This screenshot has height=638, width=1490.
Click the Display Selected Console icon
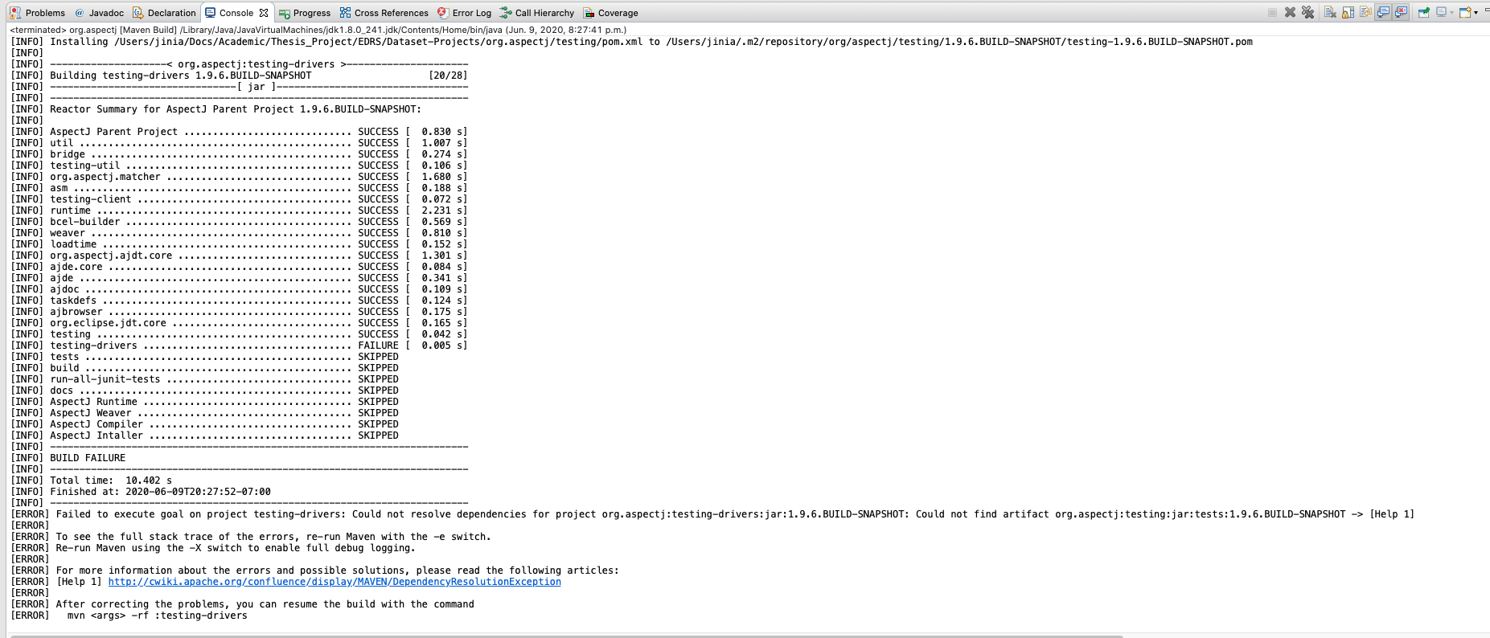click(x=1441, y=12)
